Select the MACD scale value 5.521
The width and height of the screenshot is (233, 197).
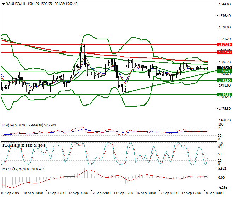coord(222,169)
